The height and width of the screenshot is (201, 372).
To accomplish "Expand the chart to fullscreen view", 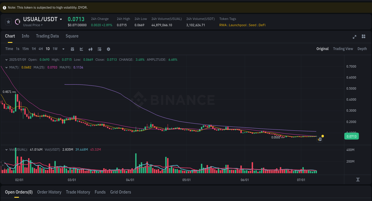I will tap(354, 37).
